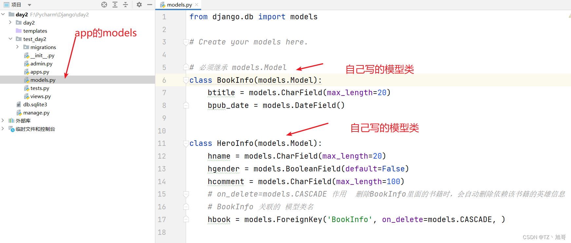Select models.py in project tree
The image size is (571, 243).
[x=43, y=80]
